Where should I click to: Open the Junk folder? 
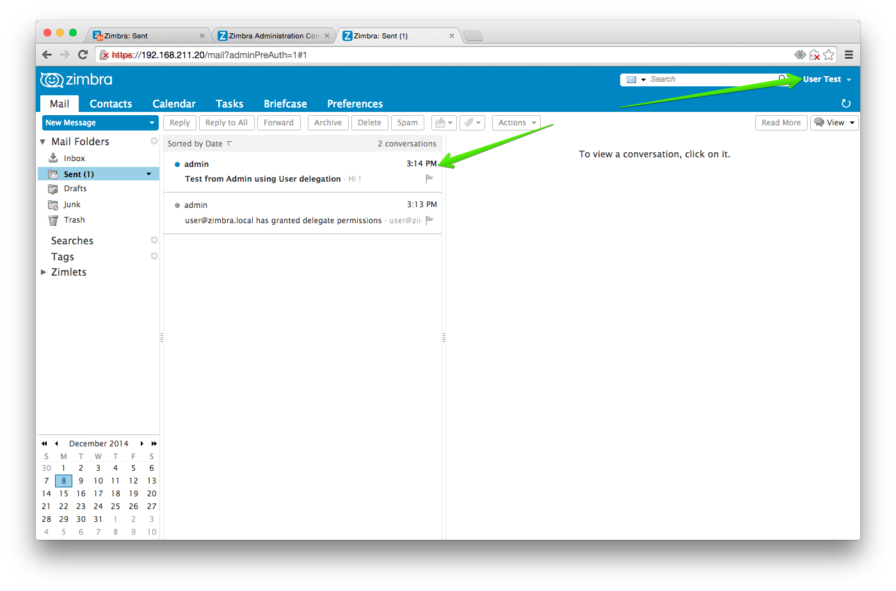tap(72, 205)
